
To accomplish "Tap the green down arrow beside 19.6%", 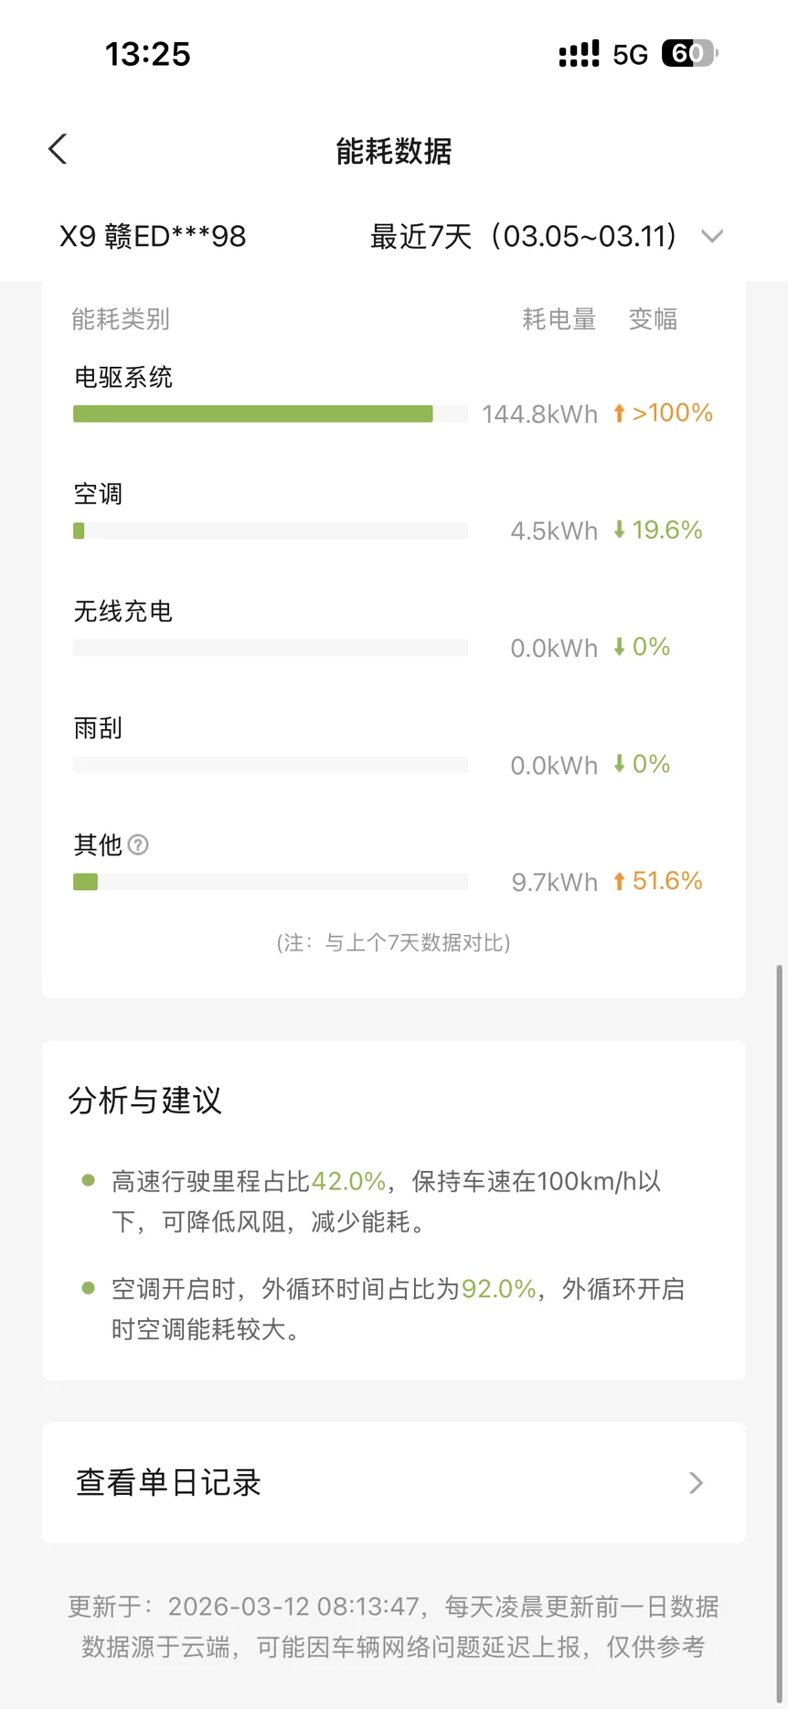I will pyautogui.click(x=619, y=530).
